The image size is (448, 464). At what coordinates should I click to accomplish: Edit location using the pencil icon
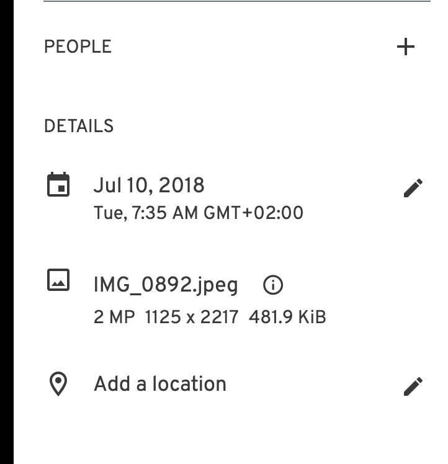pyautogui.click(x=413, y=386)
